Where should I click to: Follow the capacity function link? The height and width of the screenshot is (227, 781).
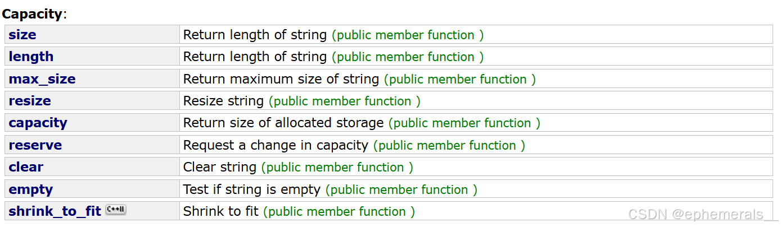tap(38, 123)
